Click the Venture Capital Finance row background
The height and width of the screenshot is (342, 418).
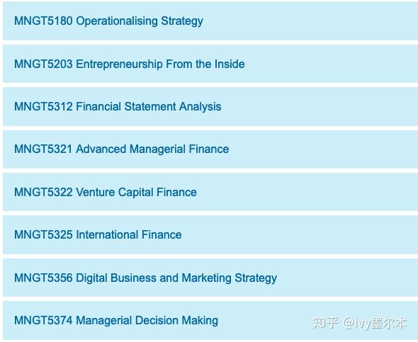point(210,192)
